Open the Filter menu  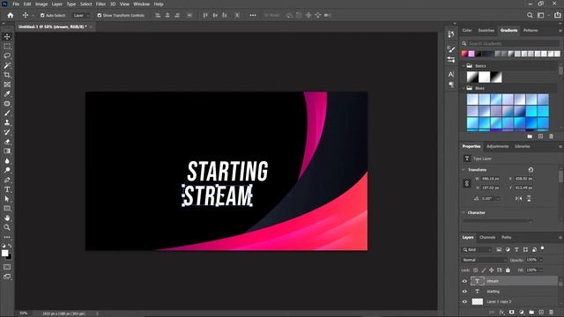(100, 4)
